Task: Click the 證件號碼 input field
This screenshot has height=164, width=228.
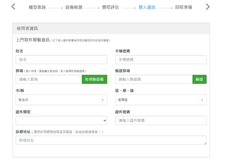Action: click(161, 120)
